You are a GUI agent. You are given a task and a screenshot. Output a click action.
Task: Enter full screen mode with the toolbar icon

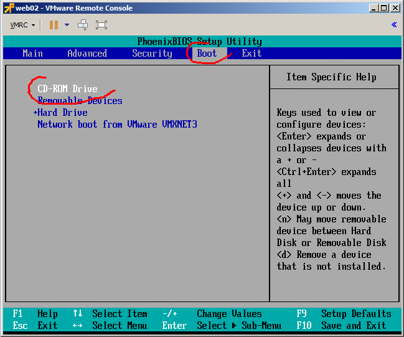101,25
